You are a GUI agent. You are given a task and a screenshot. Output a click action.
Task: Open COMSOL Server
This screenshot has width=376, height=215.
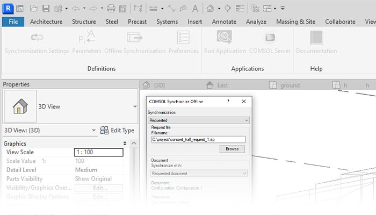[270, 42]
